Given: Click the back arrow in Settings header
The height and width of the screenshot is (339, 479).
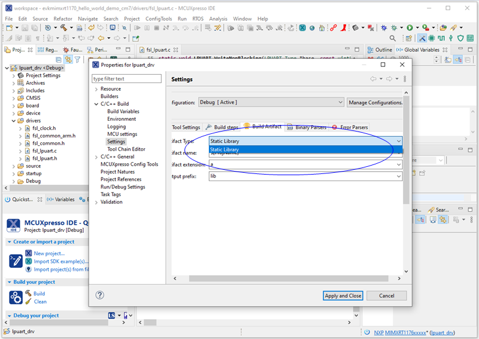Looking at the screenshot, I should click(373, 79).
